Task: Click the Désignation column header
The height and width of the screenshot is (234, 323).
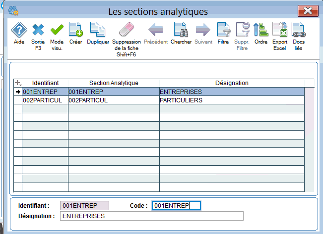Action: pyautogui.click(x=232, y=83)
